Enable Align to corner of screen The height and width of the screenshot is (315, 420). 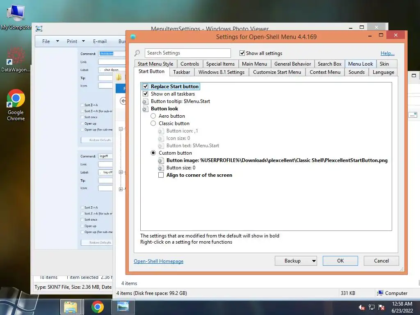(161, 175)
